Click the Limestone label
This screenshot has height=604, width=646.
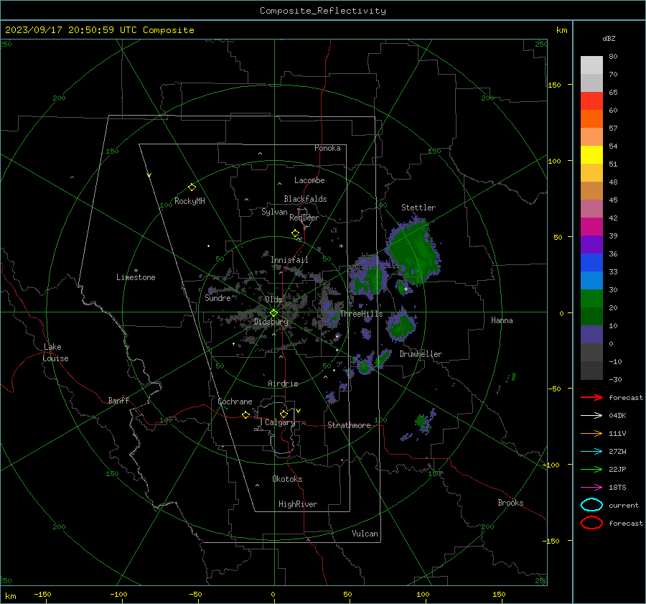pyautogui.click(x=136, y=277)
